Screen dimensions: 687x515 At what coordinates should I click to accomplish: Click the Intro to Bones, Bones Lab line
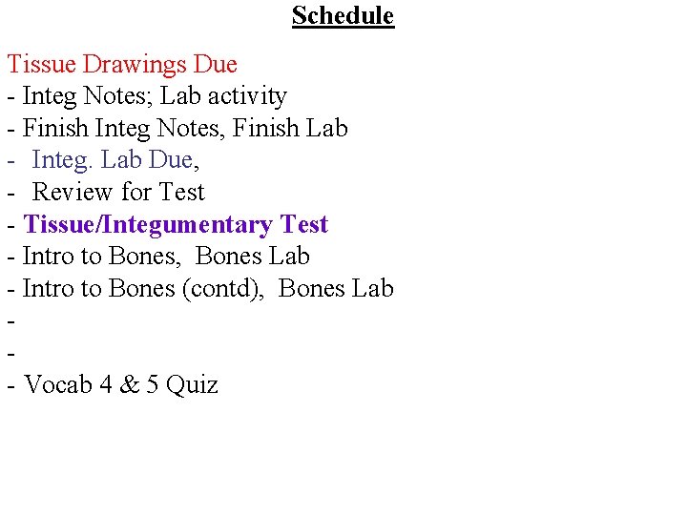[158, 257]
